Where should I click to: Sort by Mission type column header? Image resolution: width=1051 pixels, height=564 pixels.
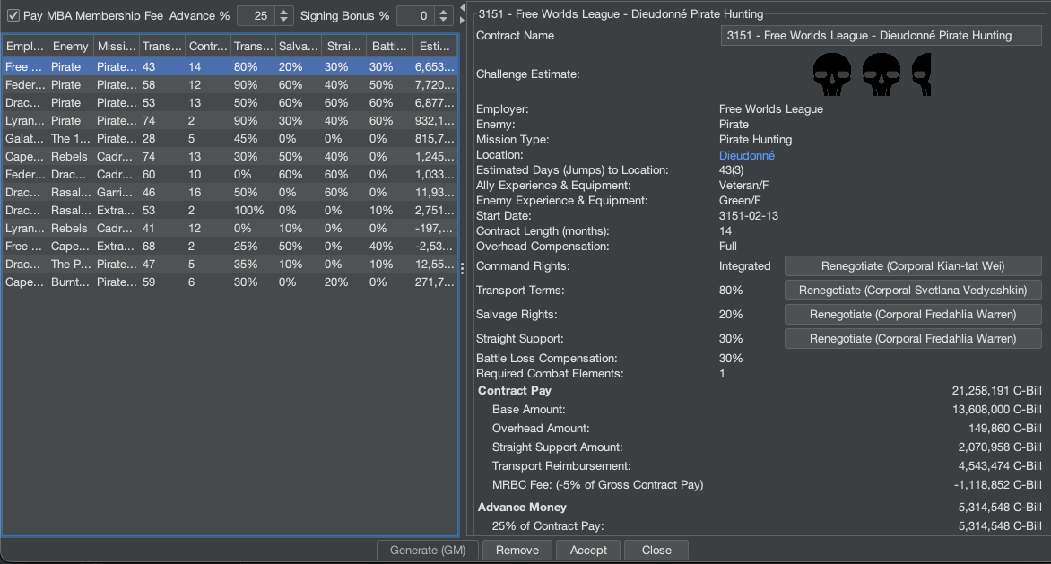116,46
